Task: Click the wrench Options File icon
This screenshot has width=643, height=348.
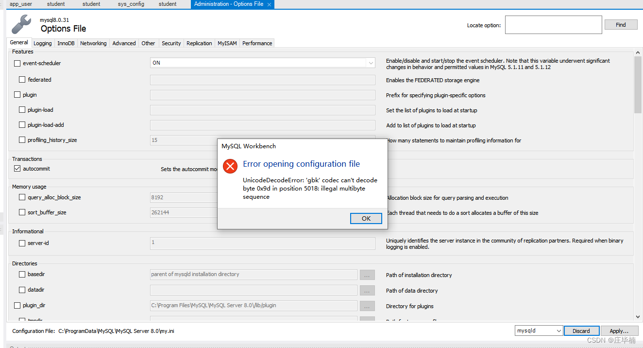Action: pos(21,24)
